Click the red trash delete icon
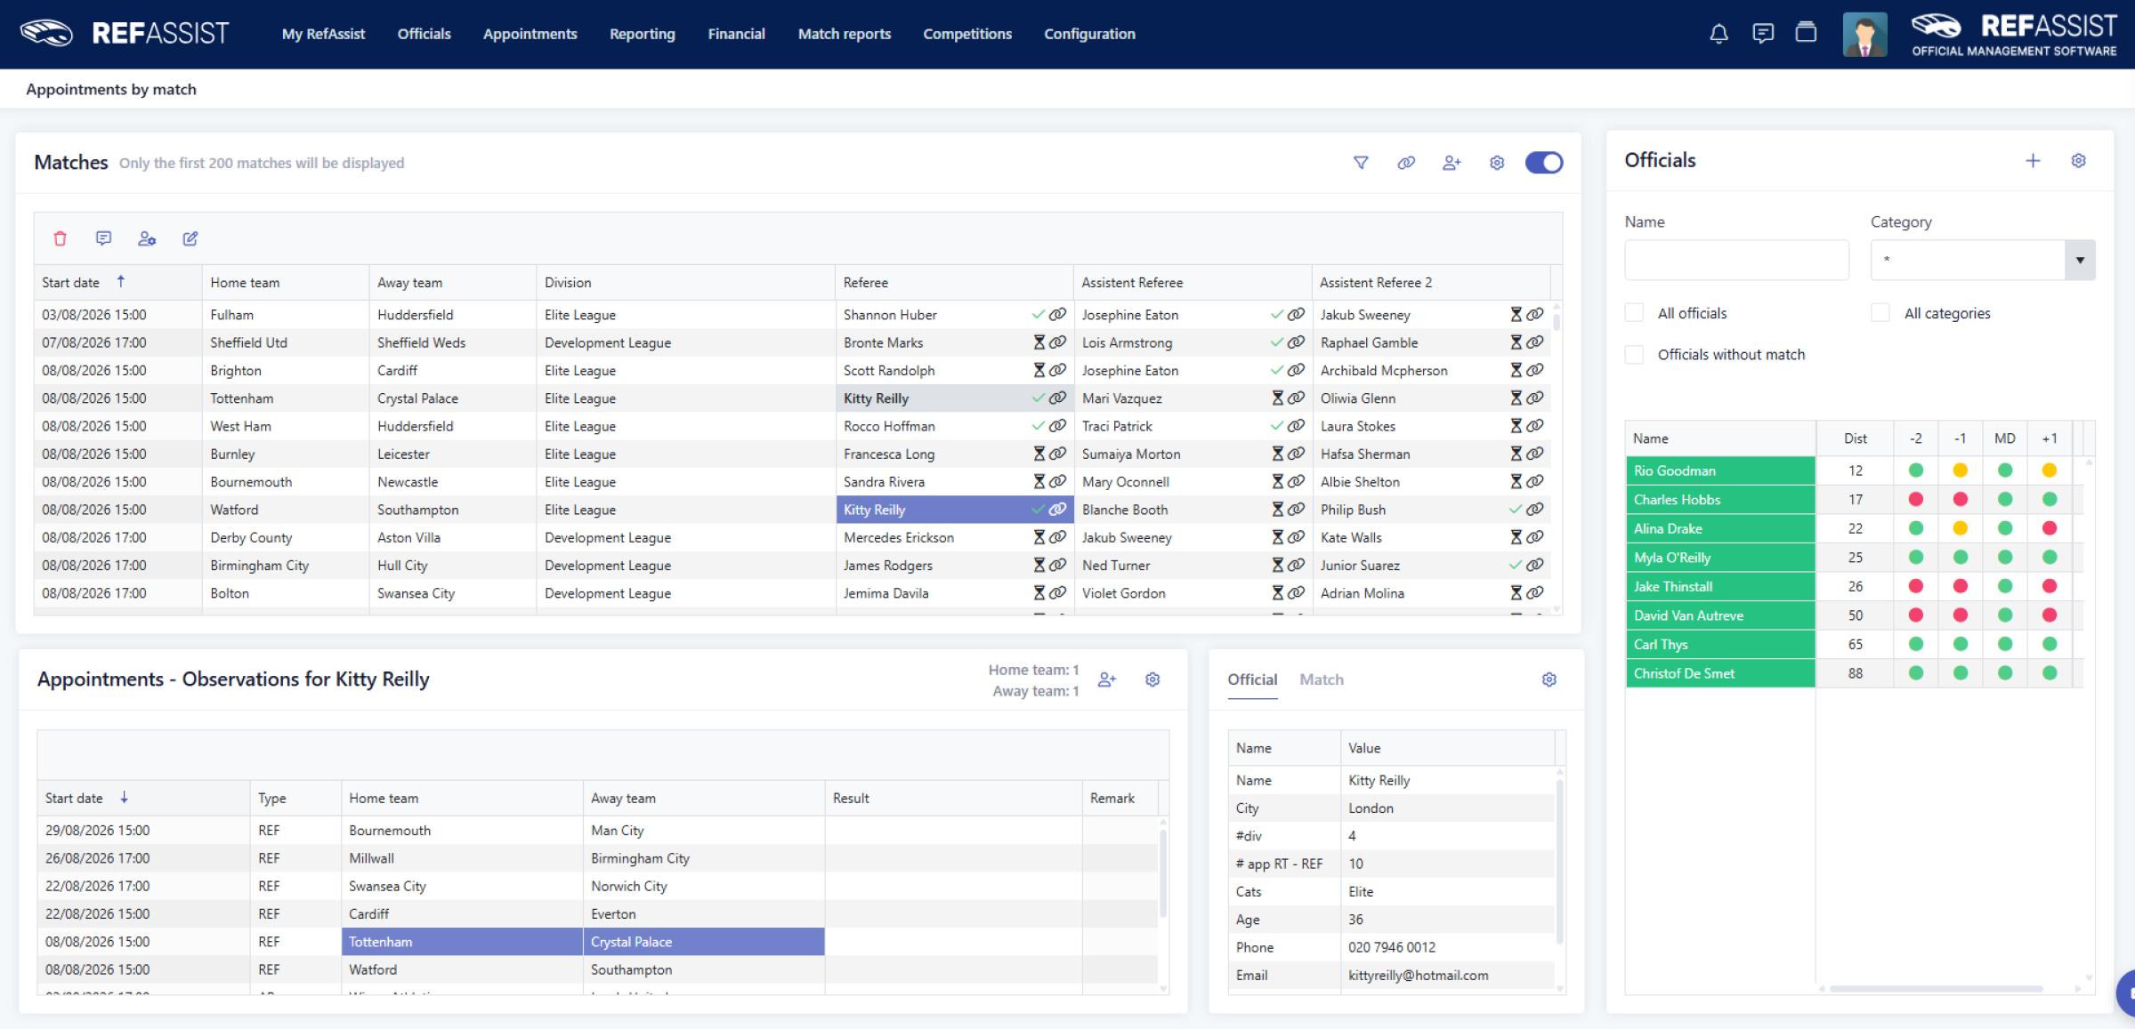 pyautogui.click(x=60, y=238)
